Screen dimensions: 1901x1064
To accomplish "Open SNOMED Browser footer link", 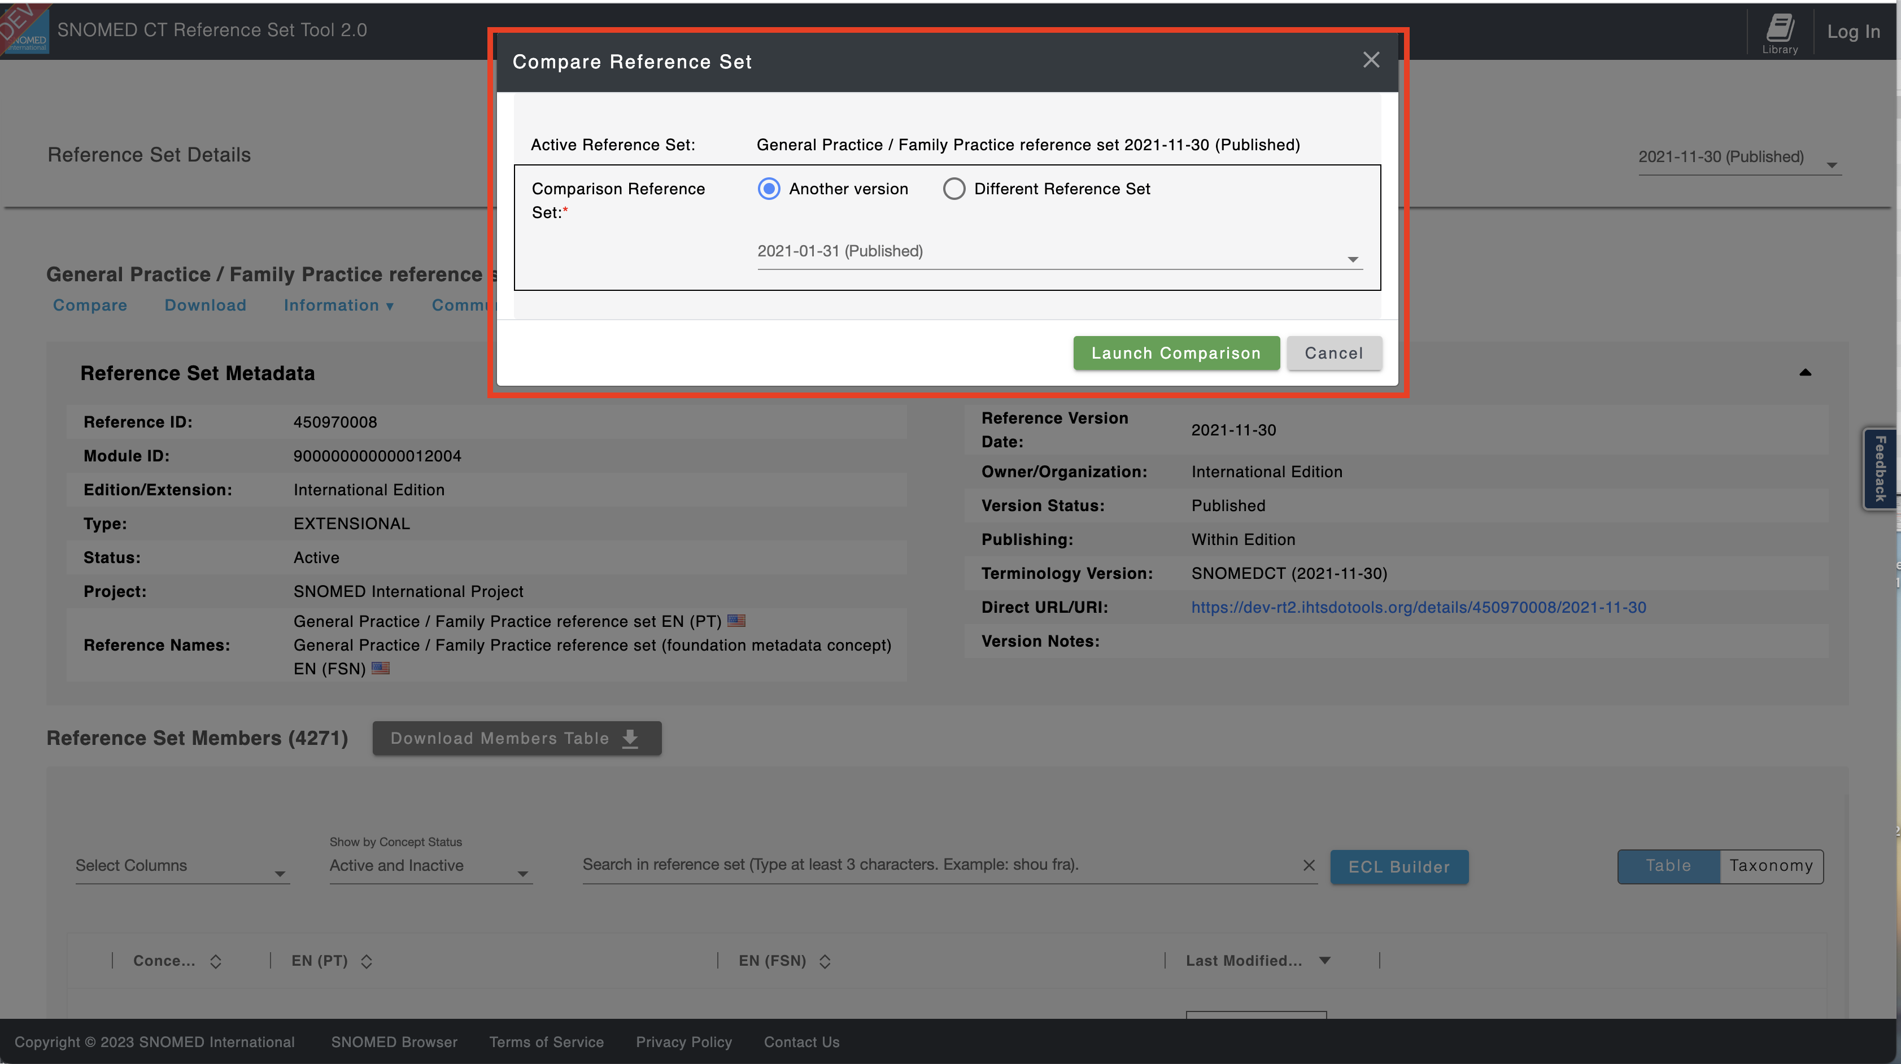I will click(394, 1042).
